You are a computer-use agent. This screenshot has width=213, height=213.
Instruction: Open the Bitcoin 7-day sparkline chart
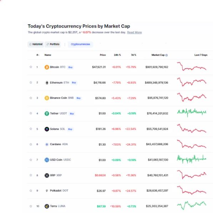(x=192, y=66)
